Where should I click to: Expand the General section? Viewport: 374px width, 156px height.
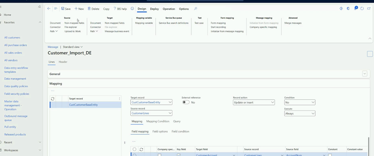pyautogui.click(x=365, y=74)
